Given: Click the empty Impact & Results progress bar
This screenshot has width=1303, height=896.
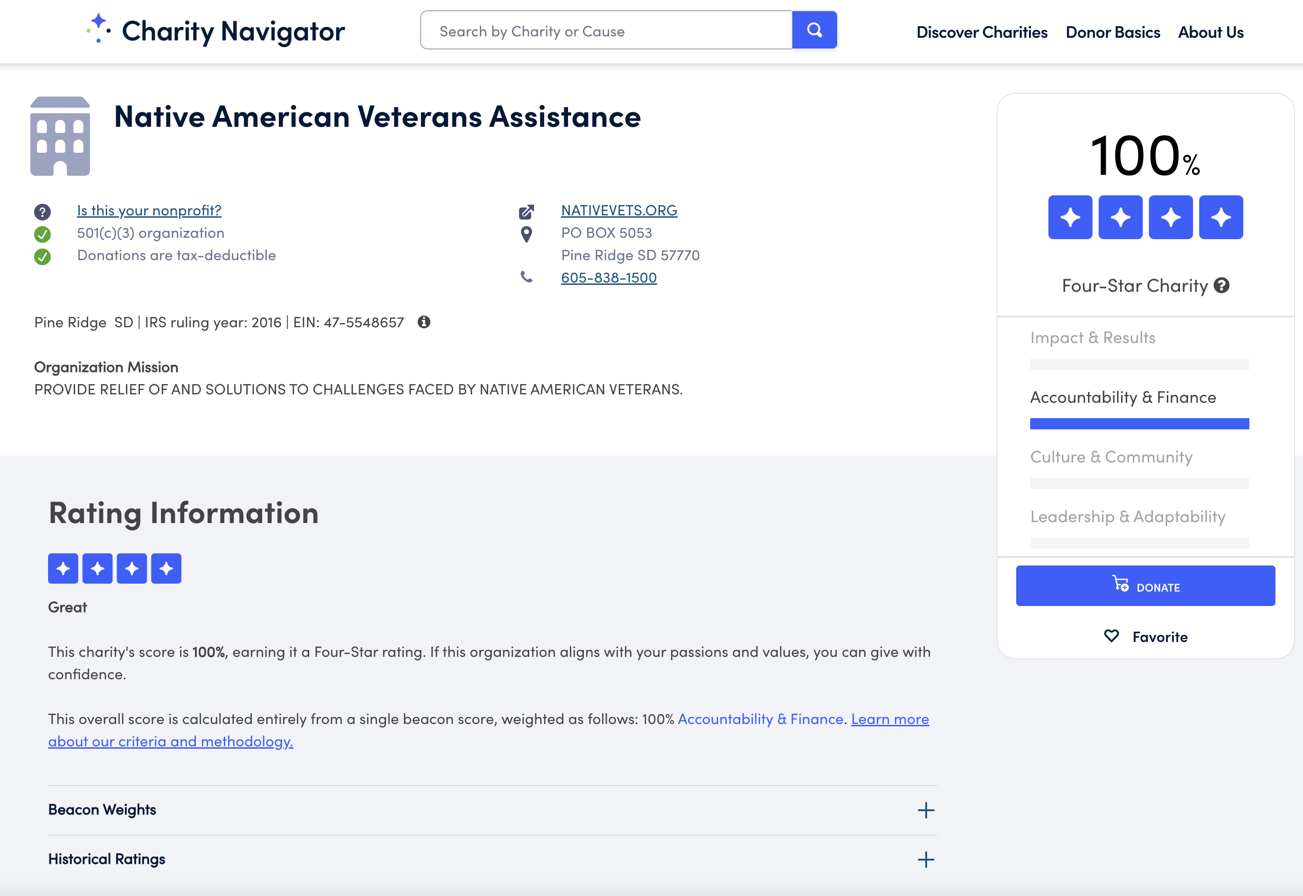Looking at the screenshot, I should click(x=1139, y=364).
